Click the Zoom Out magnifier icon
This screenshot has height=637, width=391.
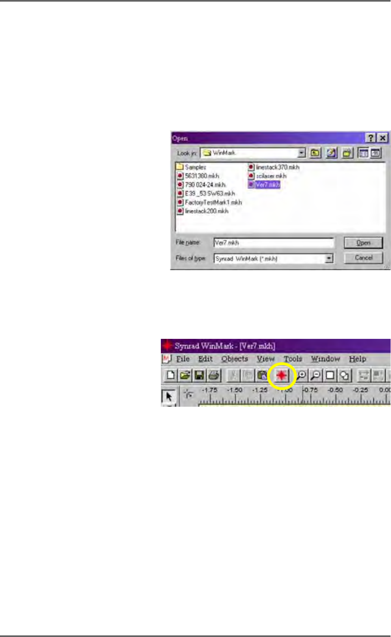315,375
